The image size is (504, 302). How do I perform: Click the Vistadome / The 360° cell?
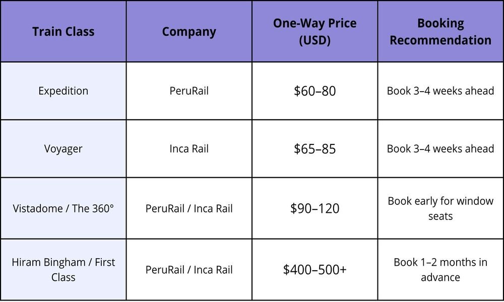[x=64, y=208]
